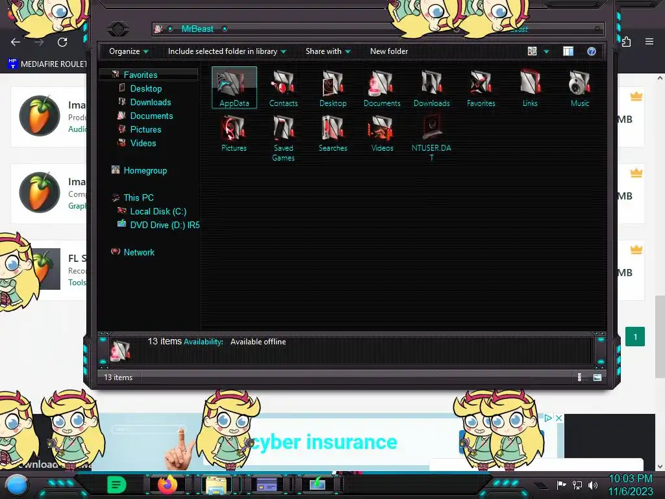Expand MrBeast address breadcrumb arrow

(225, 29)
